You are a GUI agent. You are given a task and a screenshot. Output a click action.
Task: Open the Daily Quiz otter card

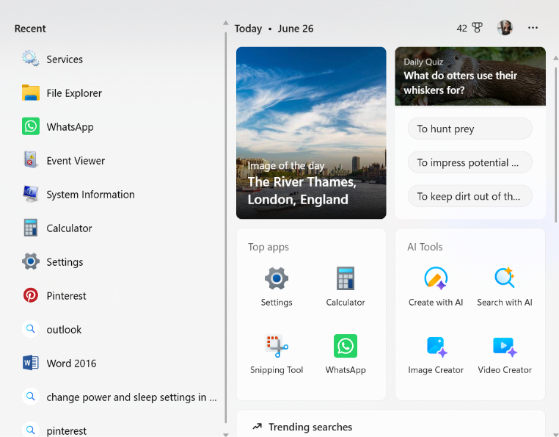tap(470, 76)
